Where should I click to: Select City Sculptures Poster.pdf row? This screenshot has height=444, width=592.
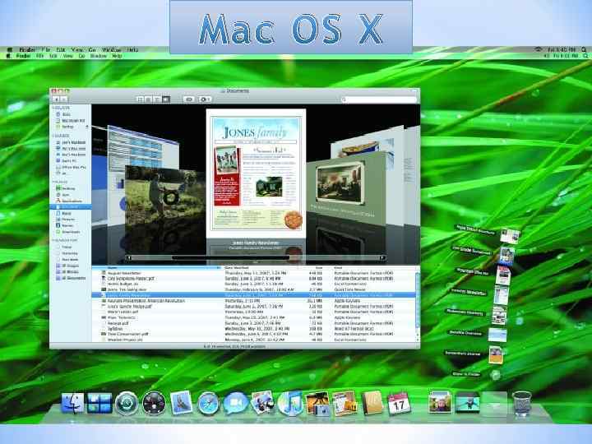click(254, 278)
